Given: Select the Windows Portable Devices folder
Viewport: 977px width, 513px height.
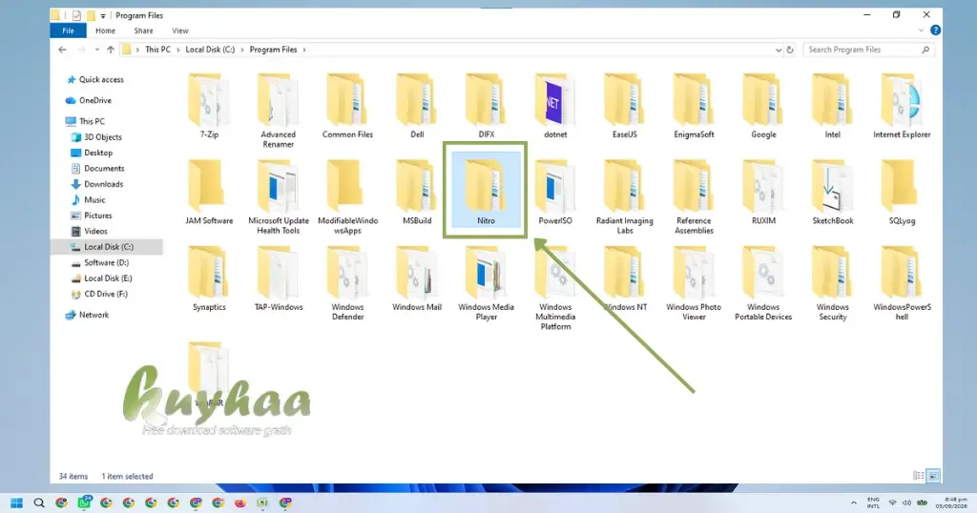Looking at the screenshot, I should (x=763, y=283).
